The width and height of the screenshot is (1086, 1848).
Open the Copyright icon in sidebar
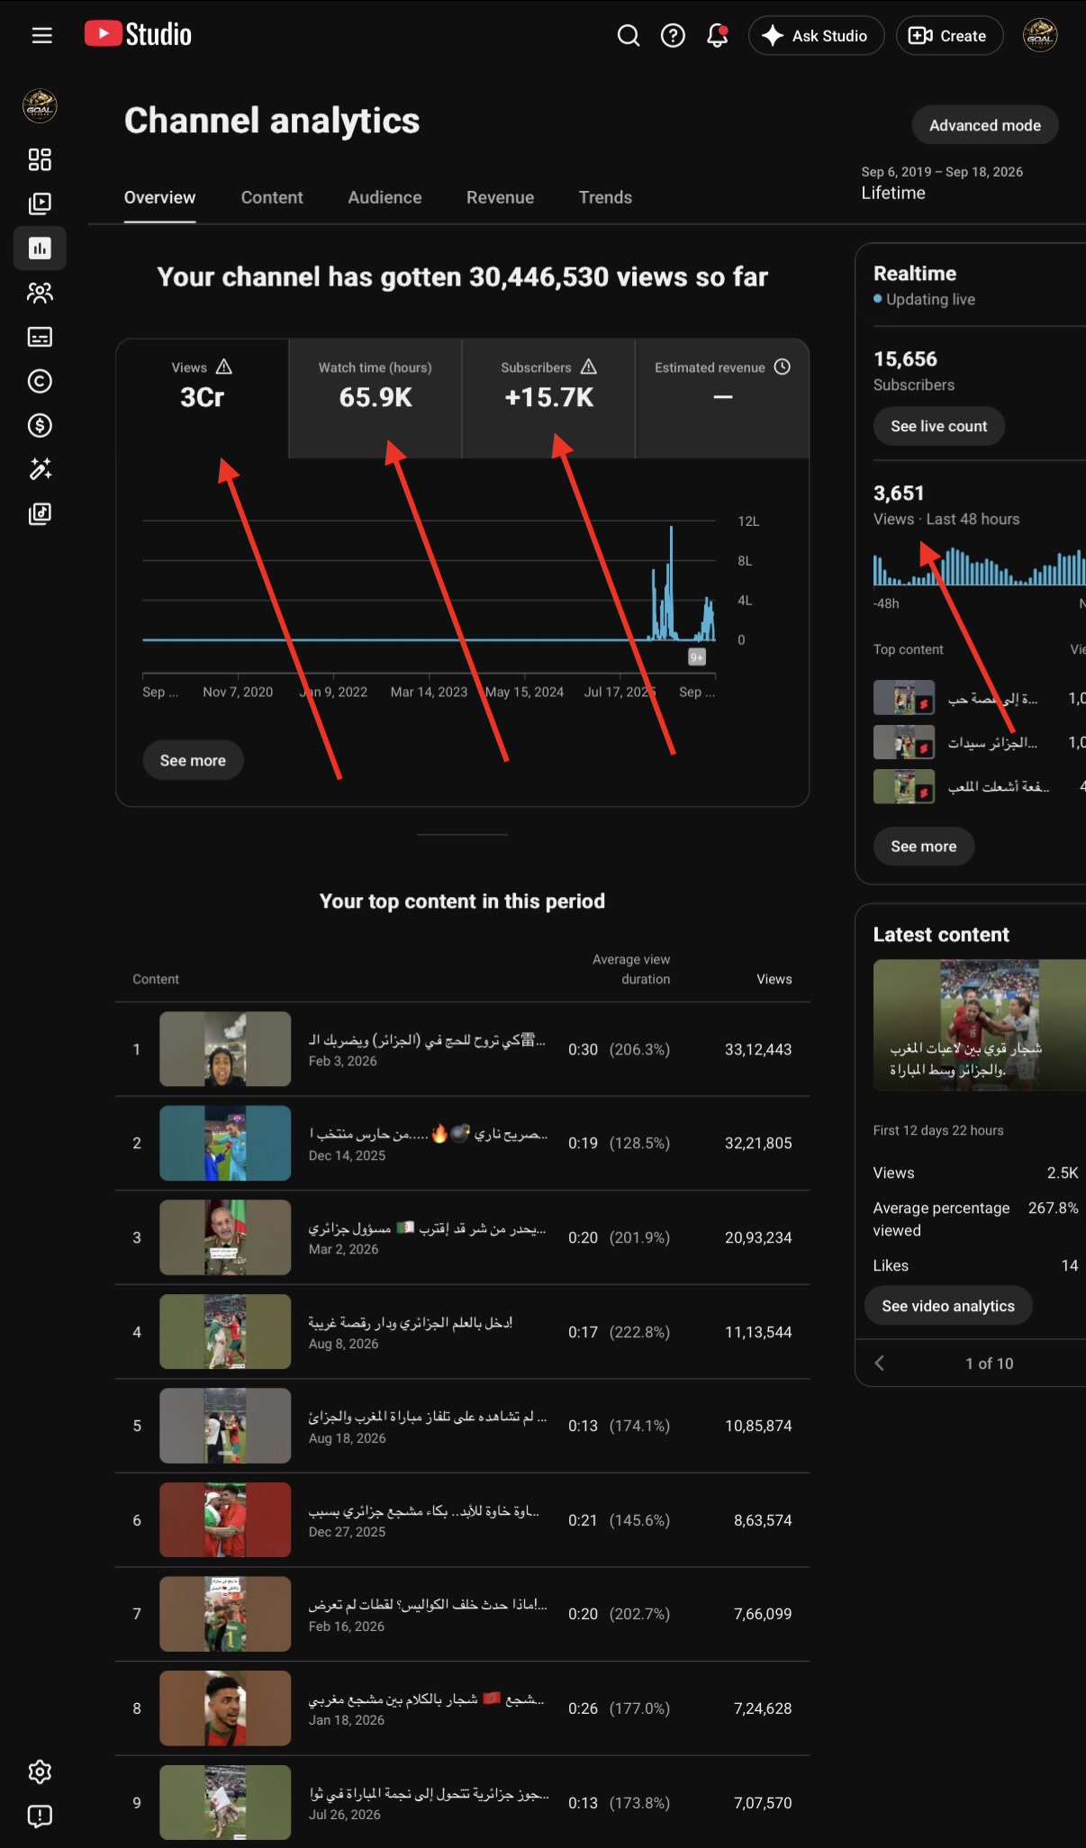[x=40, y=381]
